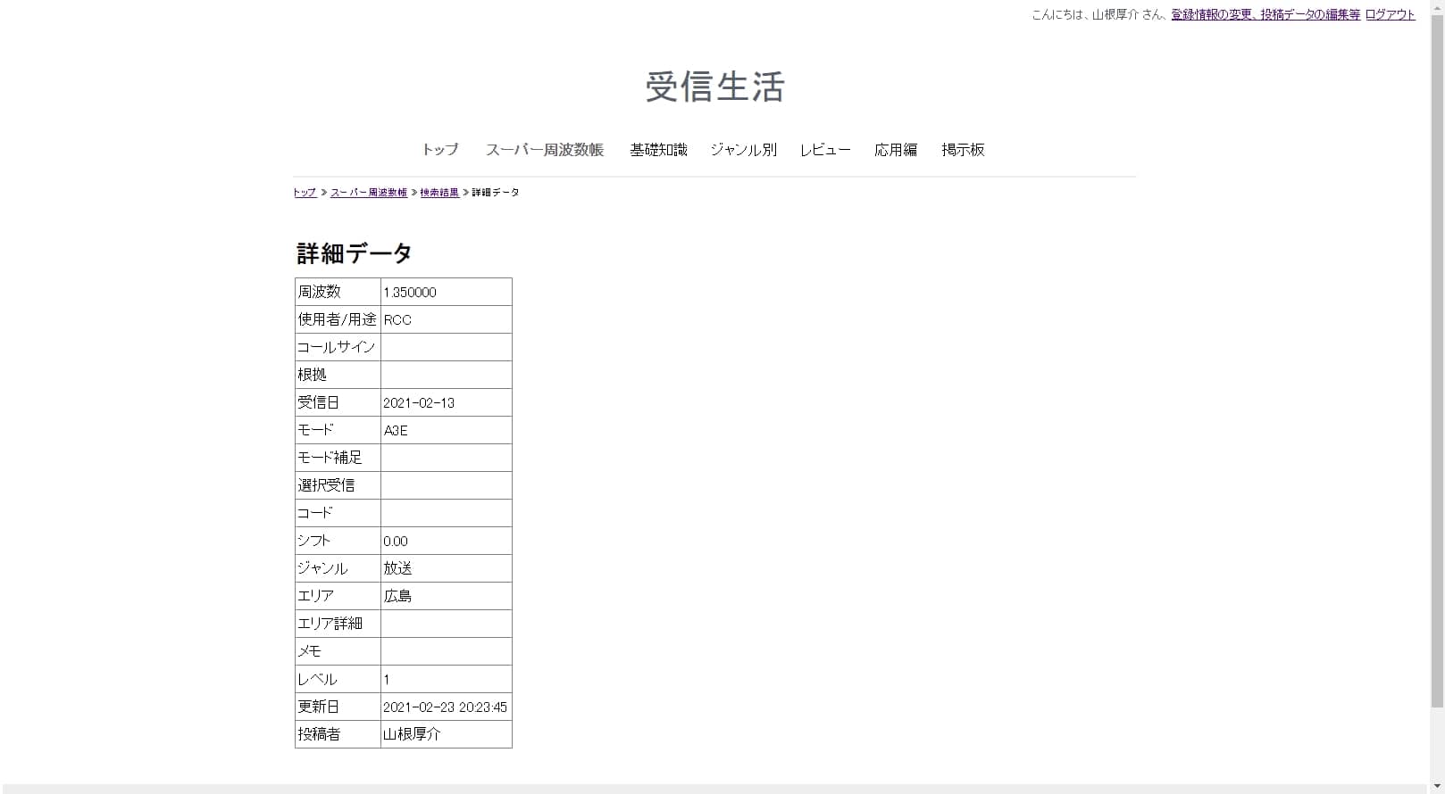Click frequency value 1.350000
1445x794 pixels.
pos(410,292)
